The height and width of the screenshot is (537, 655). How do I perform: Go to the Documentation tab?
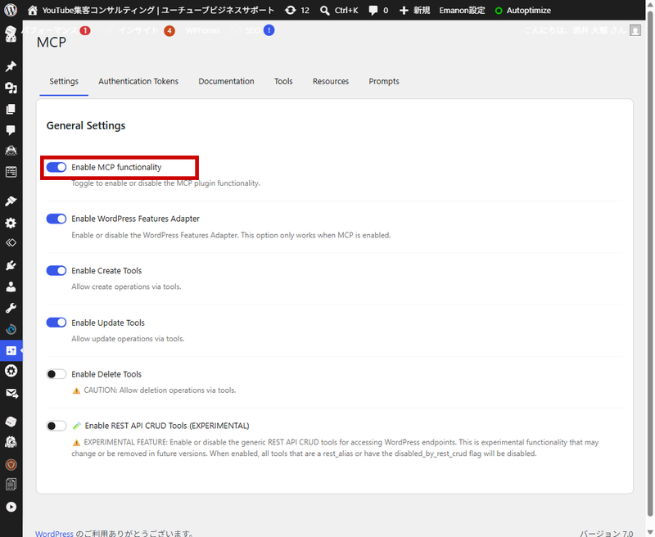(226, 81)
